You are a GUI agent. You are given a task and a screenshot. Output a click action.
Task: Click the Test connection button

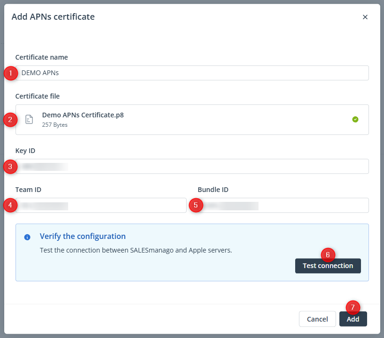[328, 266]
